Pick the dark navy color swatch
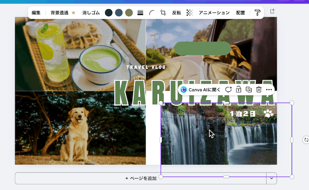Screen dimensions: 309x190 [x=109, y=13]
